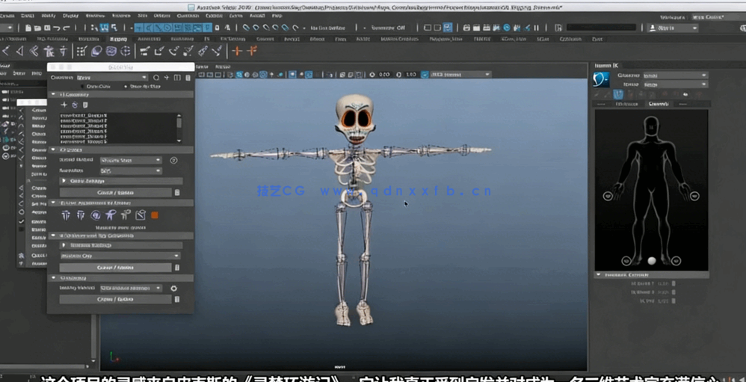Viewport: 746px width, 382px height.
Task: Open the Embed Method dropdown in Guides section
Action: (x=131, y=160)
